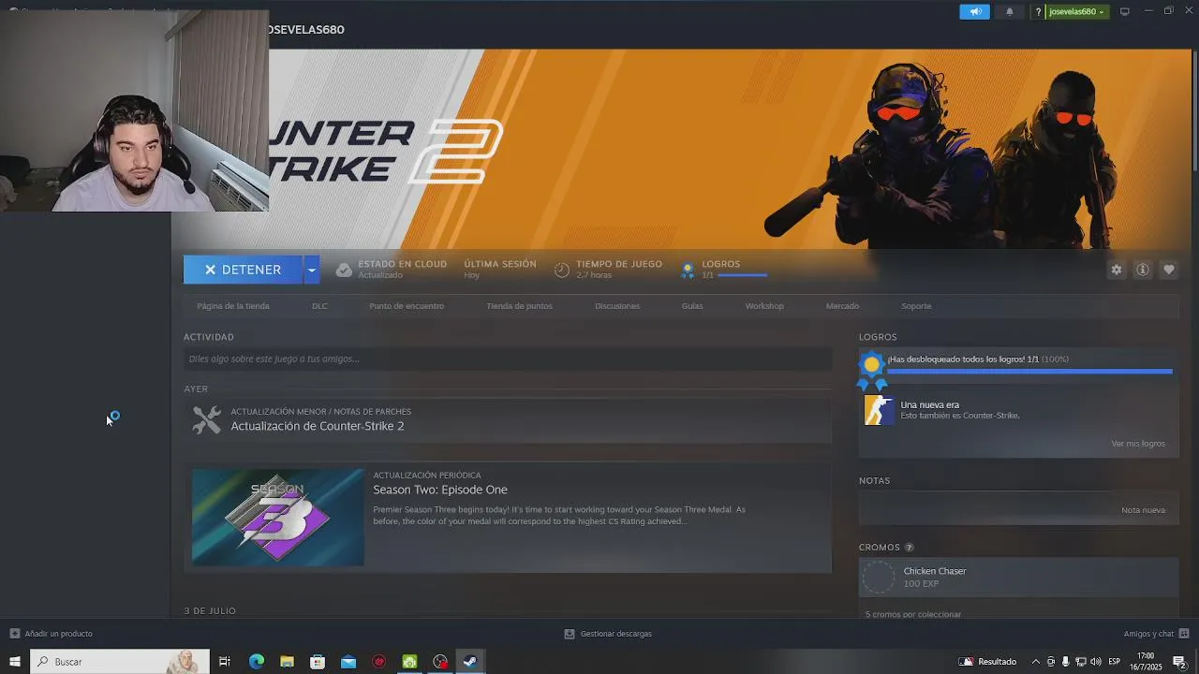Image resolution: width=1199 pixels, height=674 pixels.
Task: Expand the play options dropdown arrow
Action: tap(311, 270)
